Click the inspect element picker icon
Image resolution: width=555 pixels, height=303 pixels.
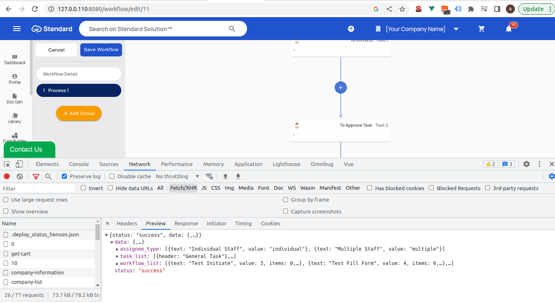[7, 164]
